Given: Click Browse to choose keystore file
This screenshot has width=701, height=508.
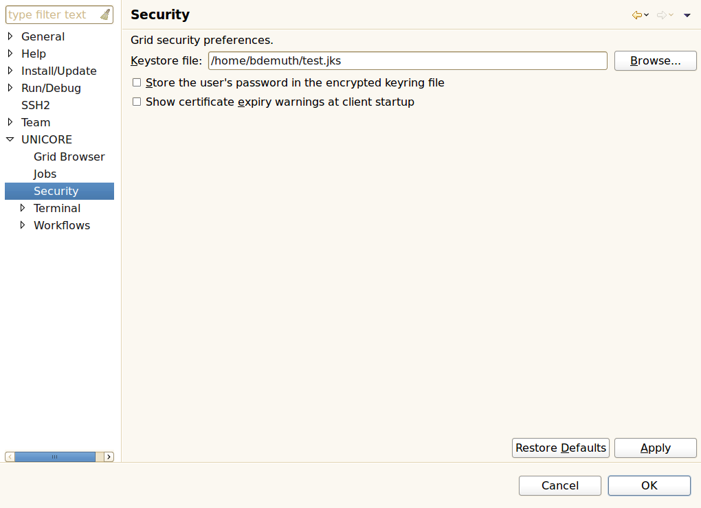Looking at the screenshot, I should 655,60.
